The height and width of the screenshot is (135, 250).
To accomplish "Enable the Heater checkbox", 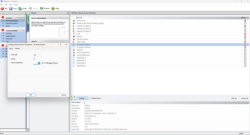I will (x=34, y=59).
